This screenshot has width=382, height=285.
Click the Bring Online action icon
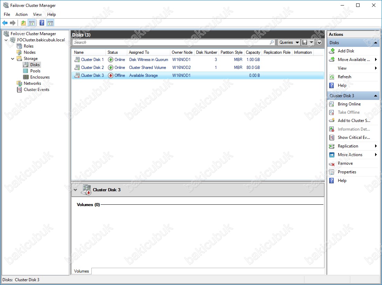pos(332,104)
